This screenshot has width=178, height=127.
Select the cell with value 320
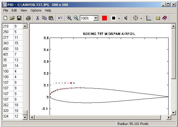coord(8,111)
